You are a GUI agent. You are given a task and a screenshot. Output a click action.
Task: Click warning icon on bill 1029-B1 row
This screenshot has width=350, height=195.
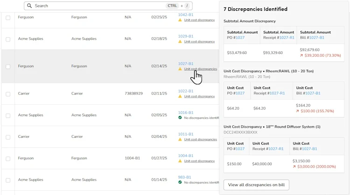pos(180,41)
